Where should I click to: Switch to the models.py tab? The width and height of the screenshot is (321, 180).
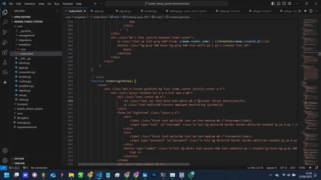151,11
